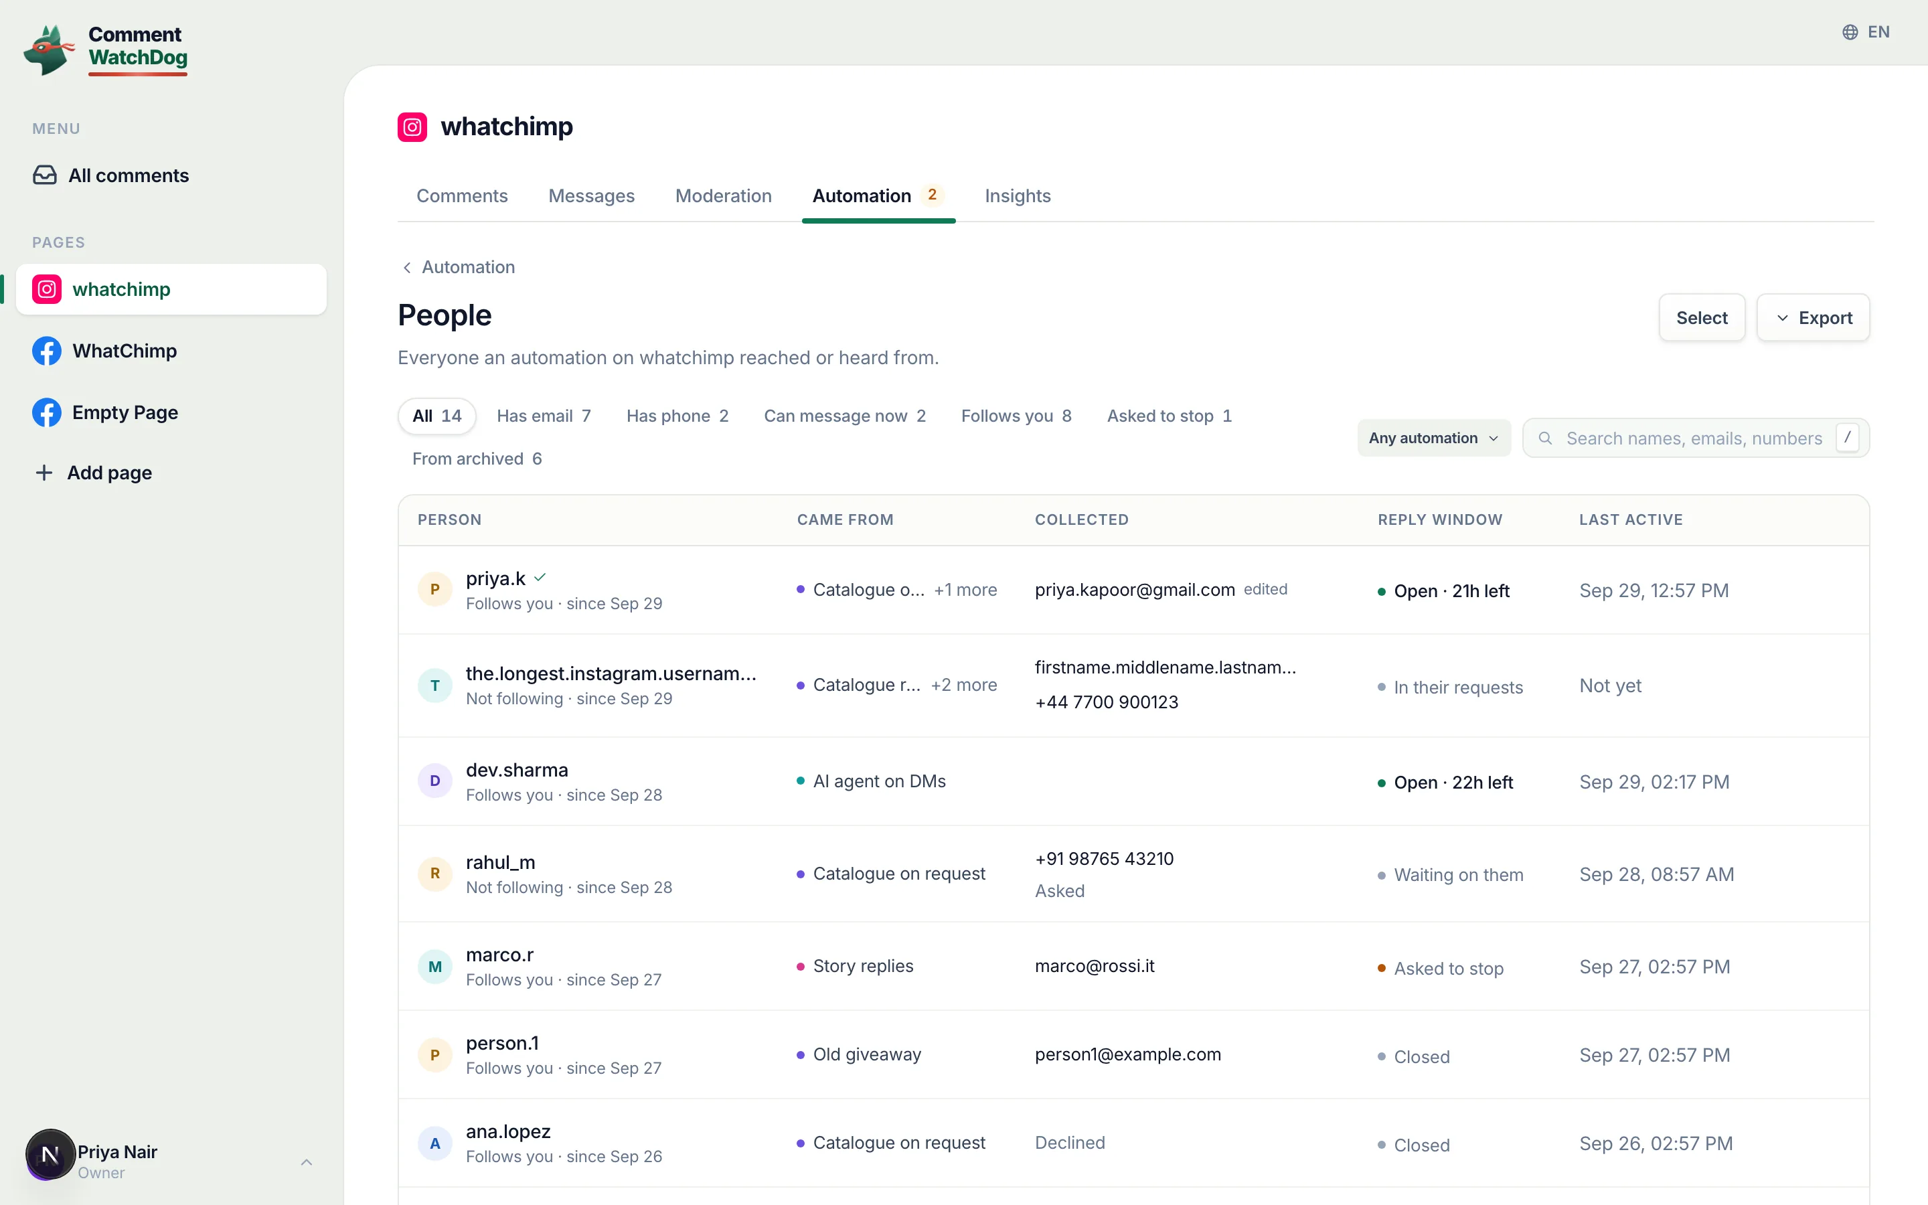Viewport: 1928px width, 1205px height.
Task: Switch to the Comments tab
Action: point(462,196)
